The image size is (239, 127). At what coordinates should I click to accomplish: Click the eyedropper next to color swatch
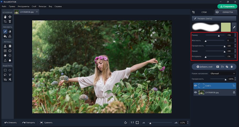point(234,27)
